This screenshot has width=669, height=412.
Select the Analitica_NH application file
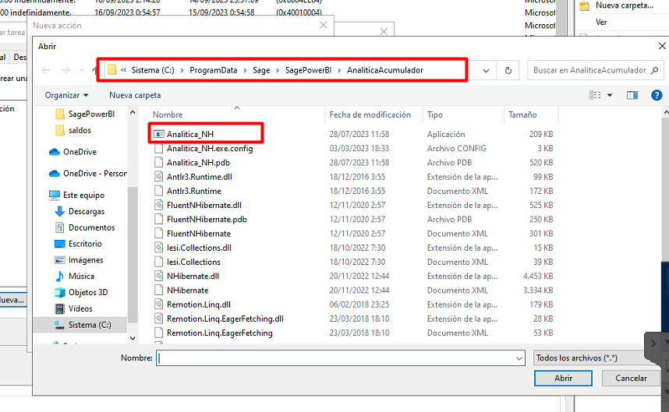point(190,134)
